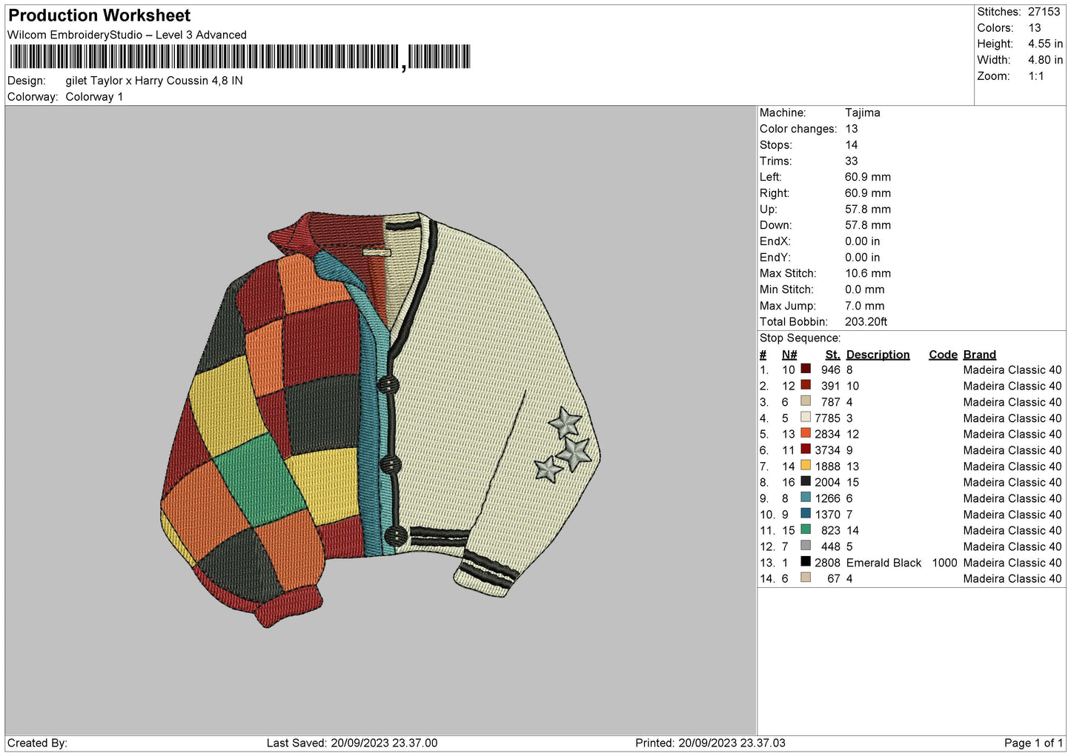Click the 'Brand' column header
The height and width of the screenshot is (756, 1071).
tap(980, 355)
